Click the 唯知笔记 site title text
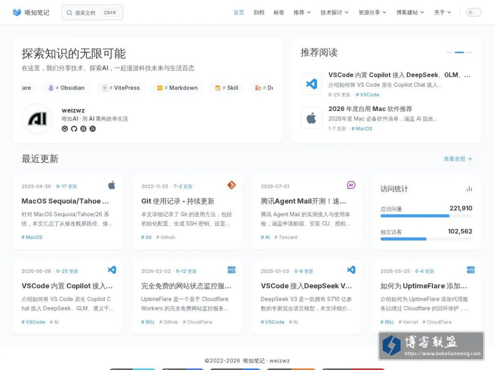This screenshot has height=370, width=494. click(37, 12)
